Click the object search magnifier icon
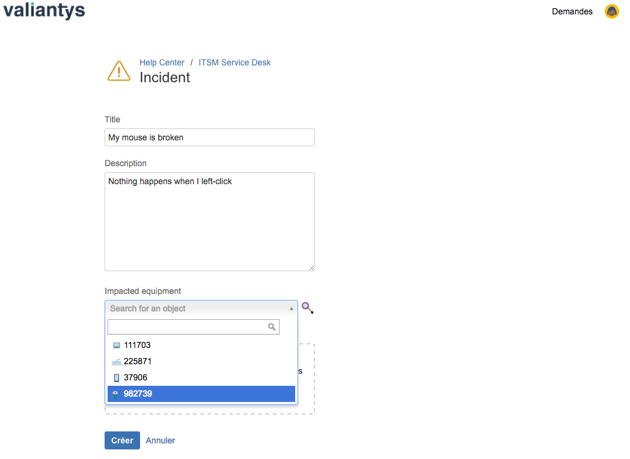The height and width of the screenshot is (459, 630). coord(307,308)
